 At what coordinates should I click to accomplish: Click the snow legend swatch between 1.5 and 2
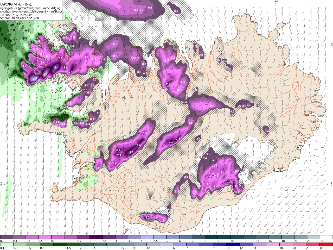83,237
